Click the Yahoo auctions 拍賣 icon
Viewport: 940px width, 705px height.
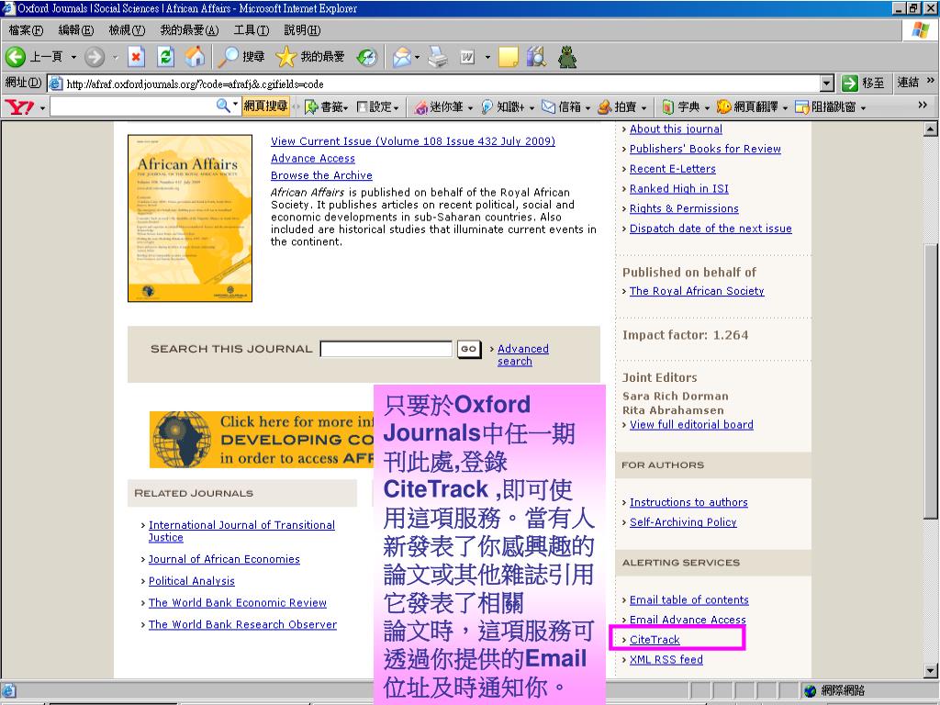[604, 106]
